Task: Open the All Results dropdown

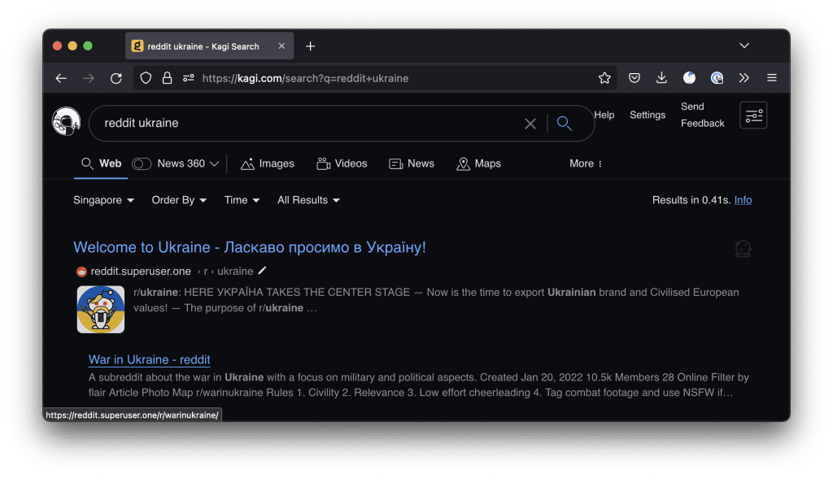Action: coord(308,200)
